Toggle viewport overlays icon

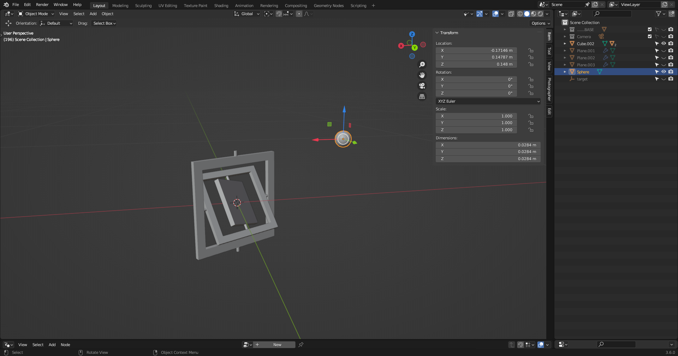coord(495,14)
